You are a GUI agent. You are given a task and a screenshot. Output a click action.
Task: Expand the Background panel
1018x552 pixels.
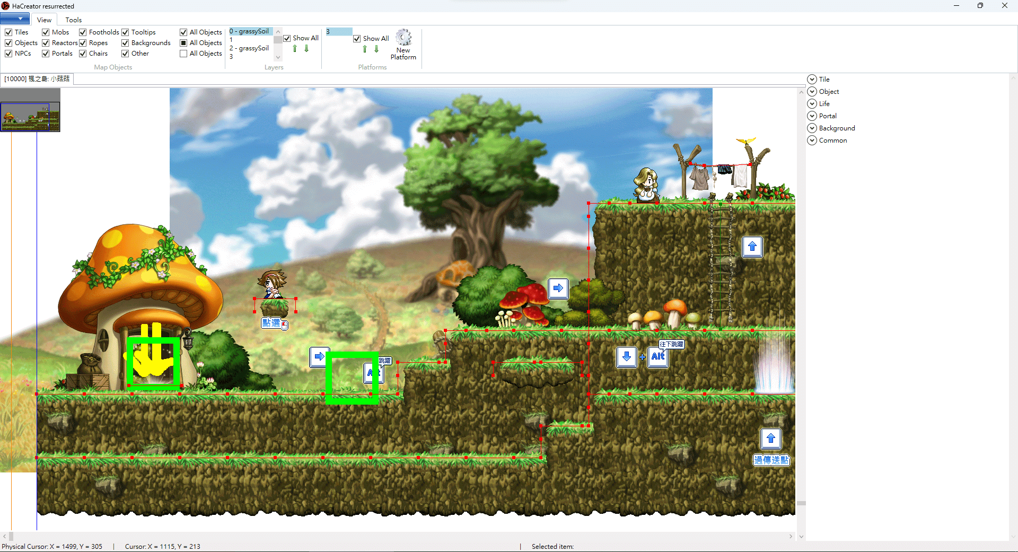coord(812,128)
